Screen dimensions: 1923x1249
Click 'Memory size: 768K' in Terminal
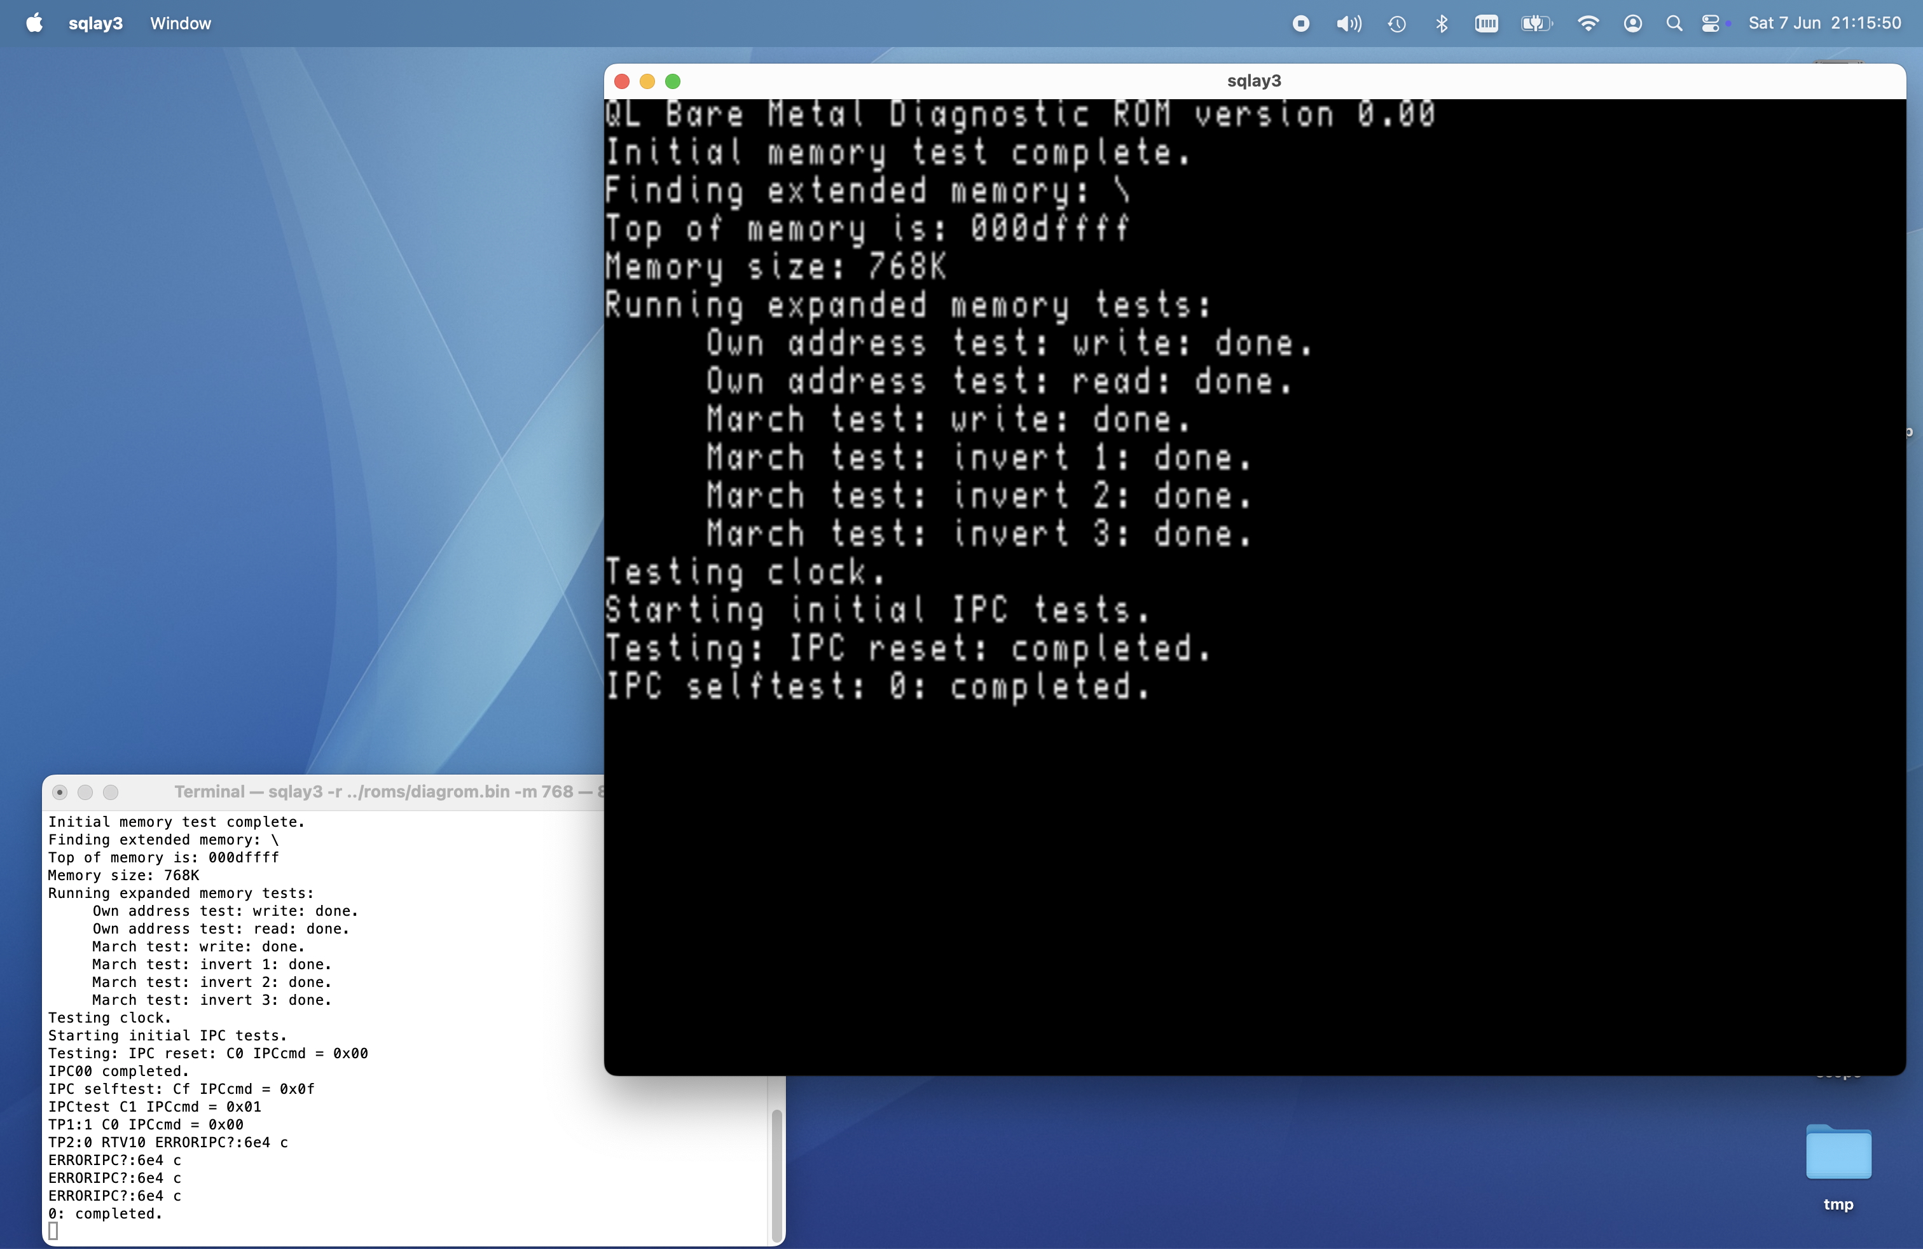(x=123, y=875)
